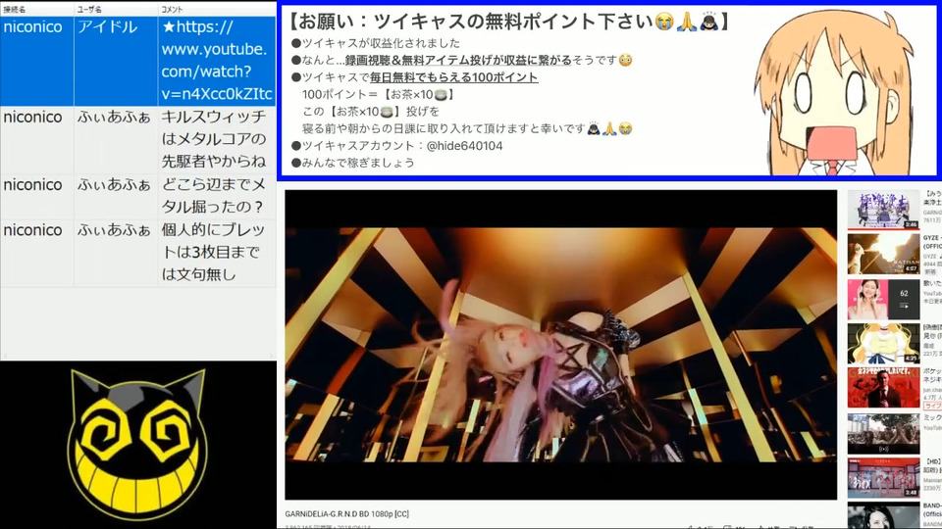Open the mix playlist thumbnail showing 62

coord(883,300)
